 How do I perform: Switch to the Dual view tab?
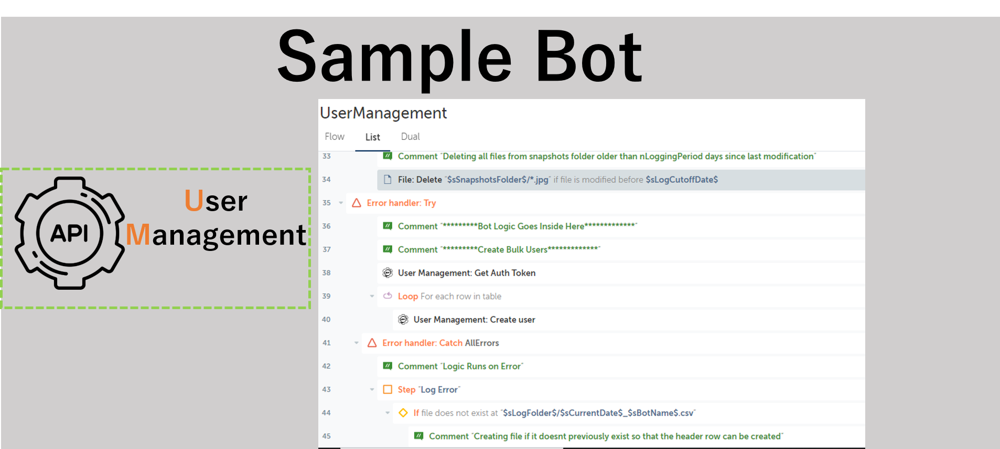411,137
